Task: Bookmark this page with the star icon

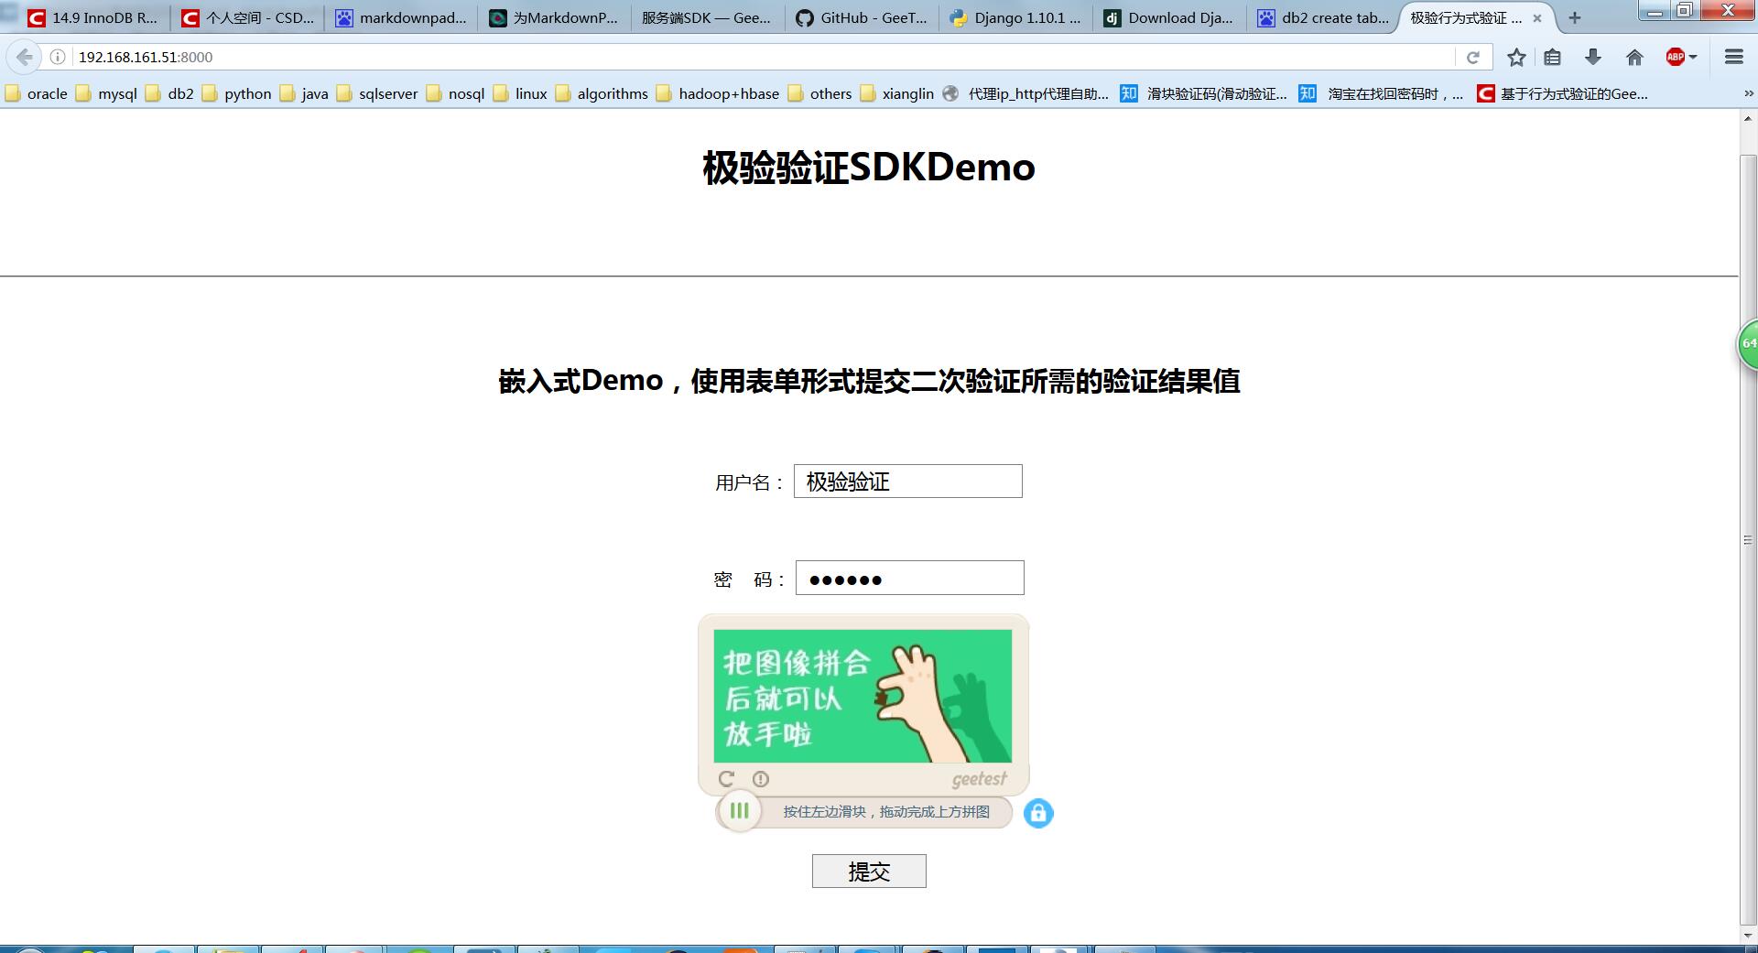Action: click(x=1516, y=57)
